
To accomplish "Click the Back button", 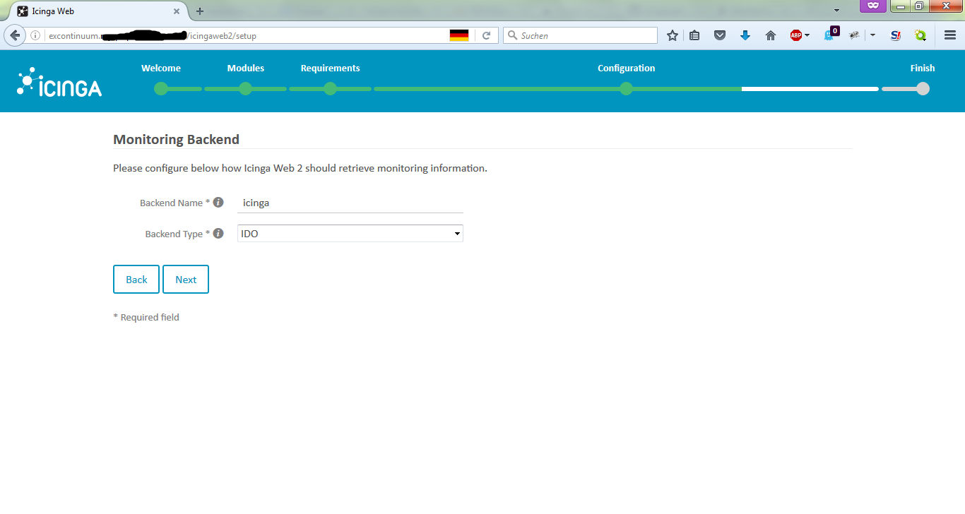I will [x=136, y=280].
